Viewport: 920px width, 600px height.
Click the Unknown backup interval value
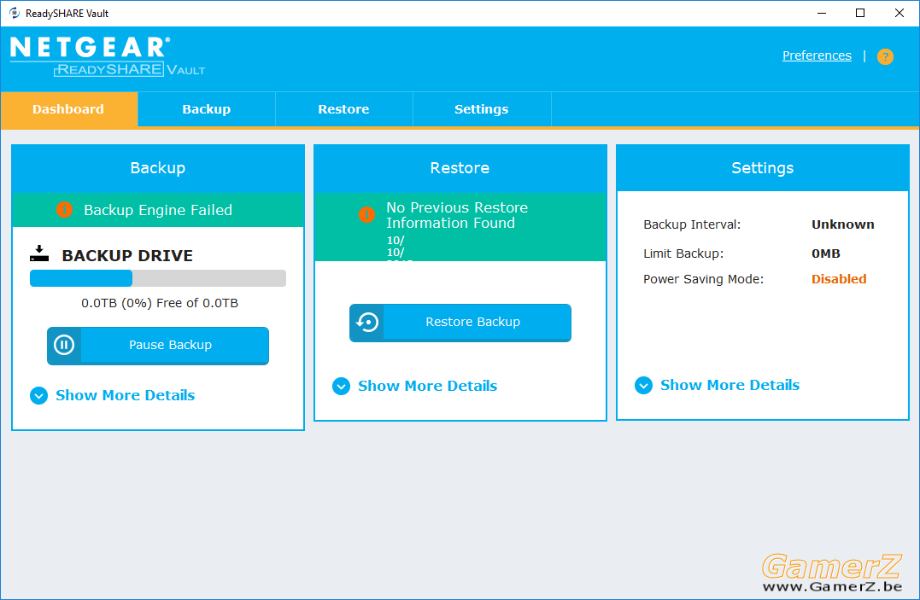(842, 224)
